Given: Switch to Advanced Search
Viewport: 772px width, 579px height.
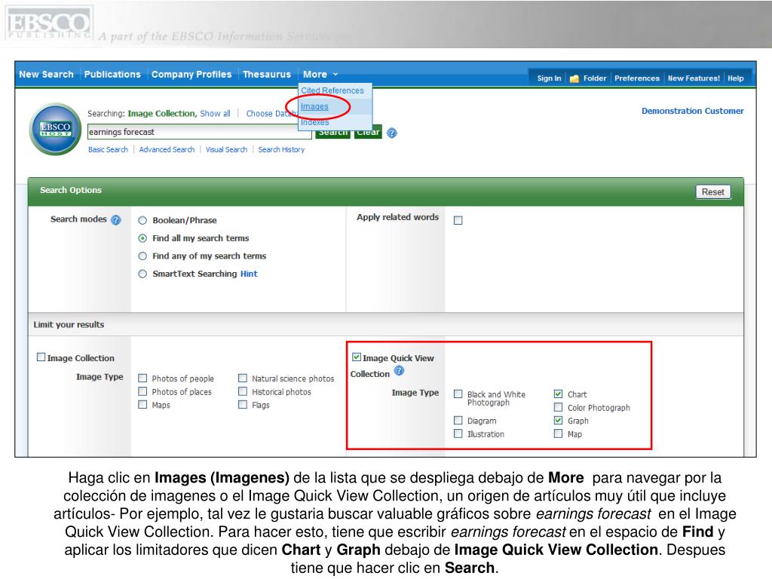Looking at the screenshot, I should click(167, 150).
